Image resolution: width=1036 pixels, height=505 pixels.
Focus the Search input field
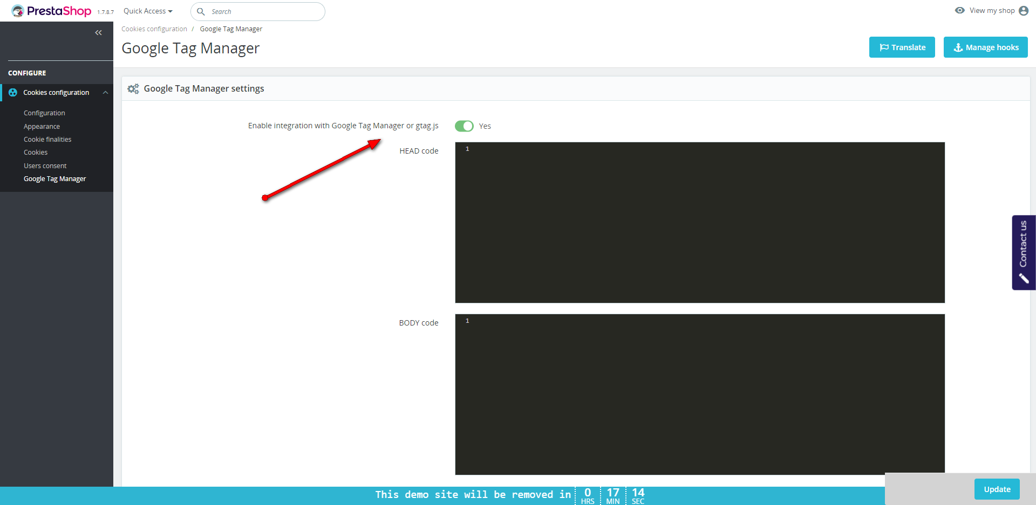[x=258, y=11]
